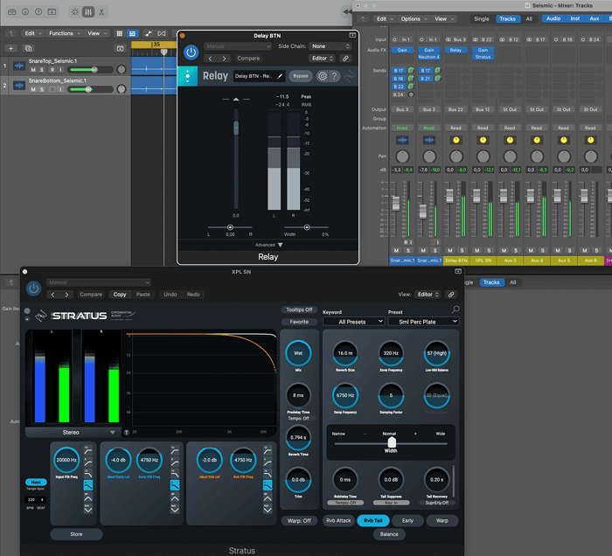Click the SnareBottom_Seismic.1 waveform track icon
Screen dimensions: 612x556
click(x=18, y=85)
